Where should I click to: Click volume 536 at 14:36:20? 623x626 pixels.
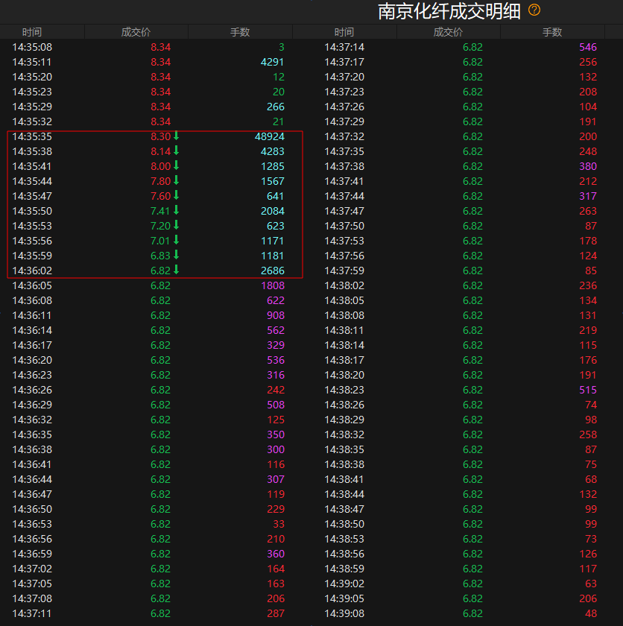point(276,360)
